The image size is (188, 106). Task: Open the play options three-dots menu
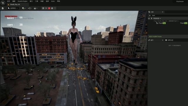(55, 8)
